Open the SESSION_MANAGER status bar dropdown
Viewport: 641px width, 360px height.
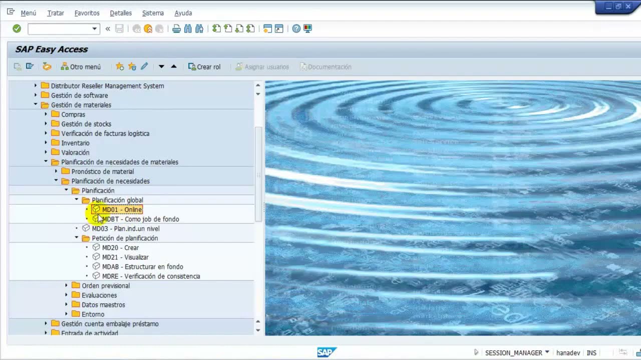coord(547,352)
